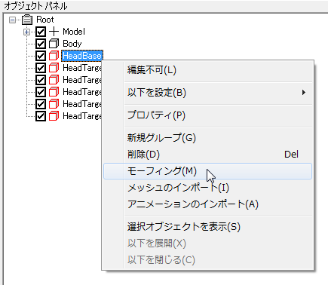The image size is (328, 285).
Task: Select the black cube icon beside Body
Action: coord(54,44)
